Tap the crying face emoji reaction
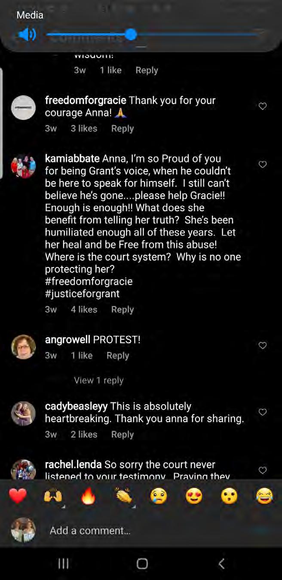Image resolution: width=282 pixels, height=580 pixels. 159,497
